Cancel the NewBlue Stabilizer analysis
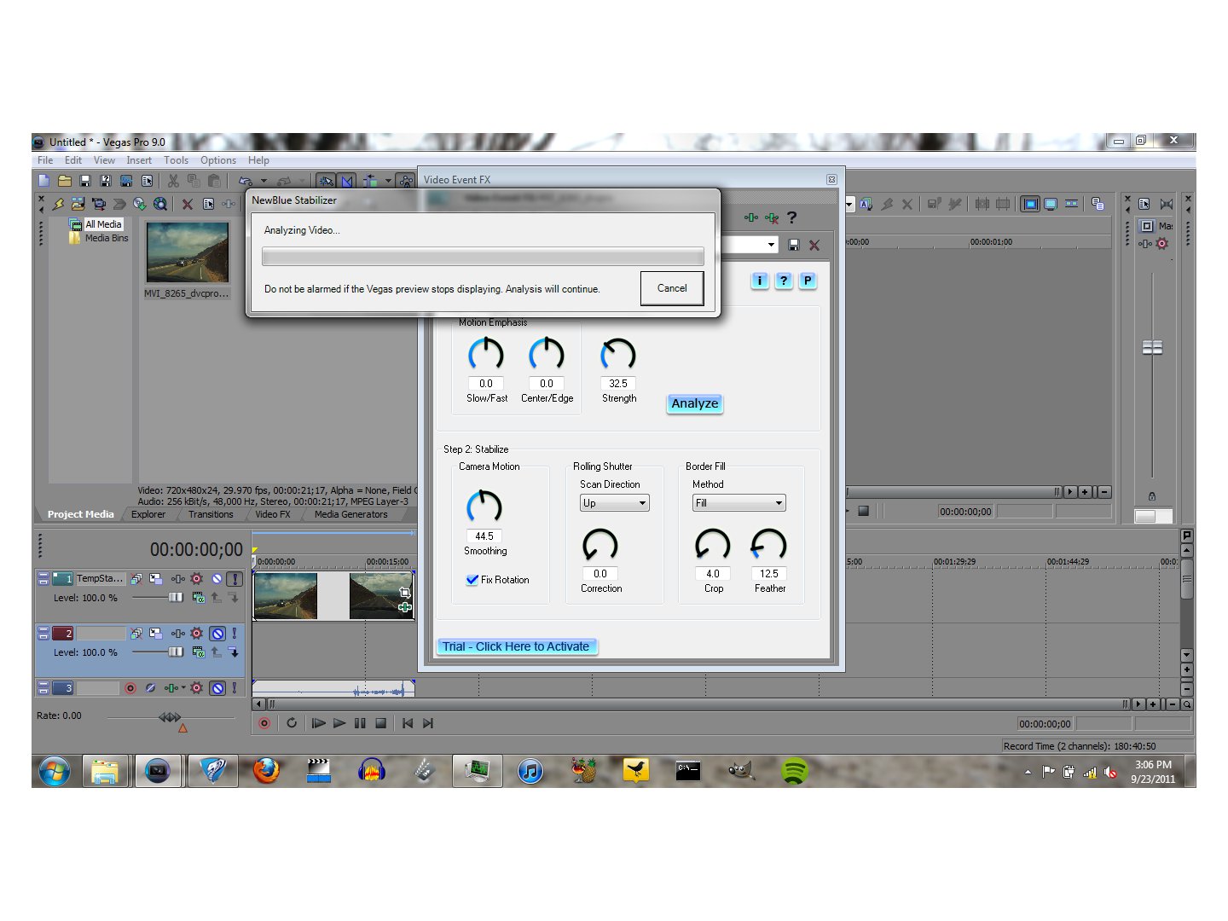 pyautogui.click(x=672, y=288)
